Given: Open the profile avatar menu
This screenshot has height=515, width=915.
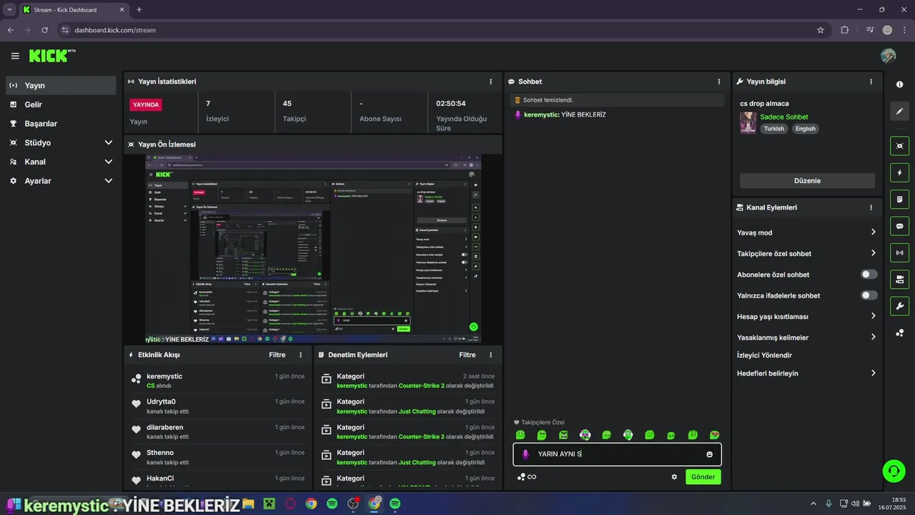Looking at the screenshot, I should [x=889, y=56].
